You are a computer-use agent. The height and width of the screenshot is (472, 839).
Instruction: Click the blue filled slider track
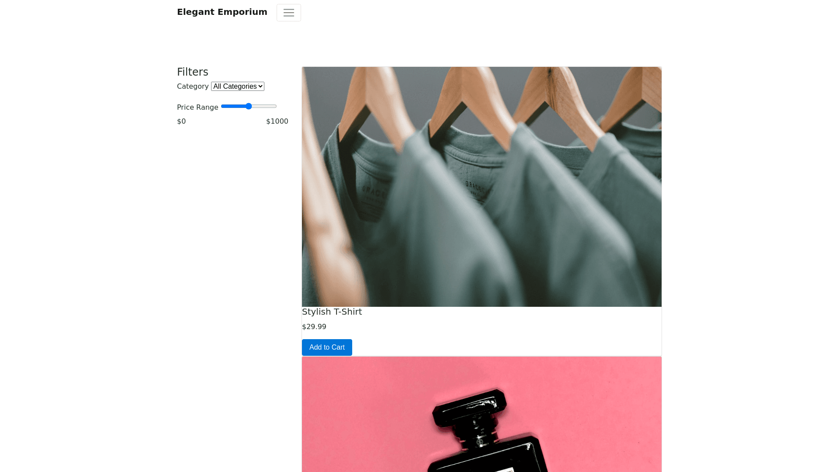tap(233, 106)
